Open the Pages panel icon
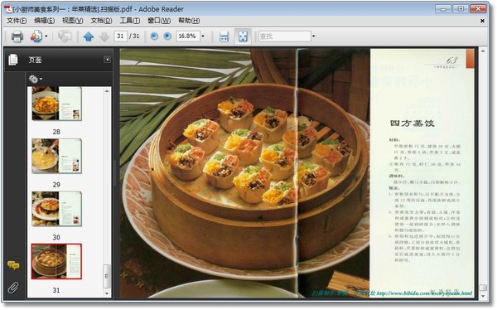 pyautogui.click(x=13, y=60)
